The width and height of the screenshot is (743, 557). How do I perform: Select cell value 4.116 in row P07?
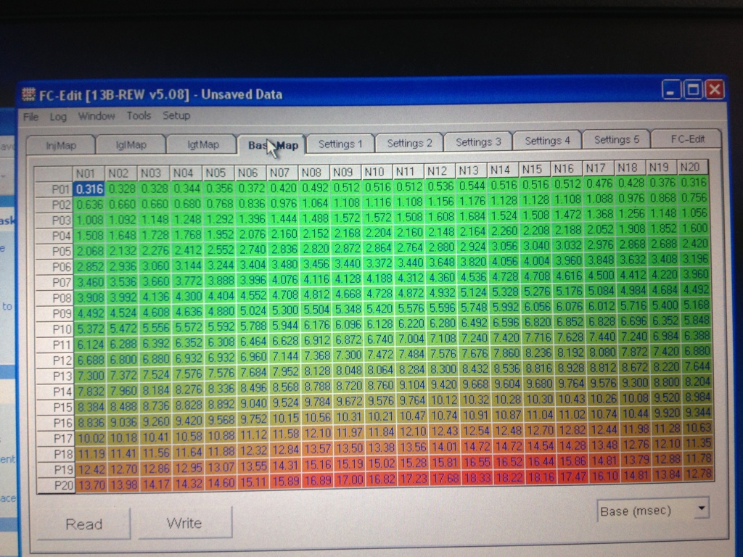(315, 279)
